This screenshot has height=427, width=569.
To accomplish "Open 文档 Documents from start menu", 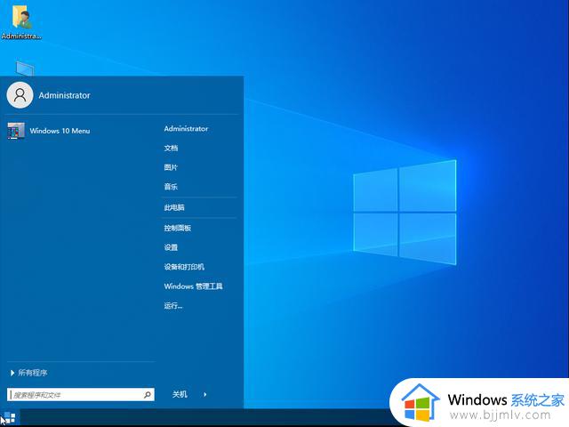I will pos(171,148).
